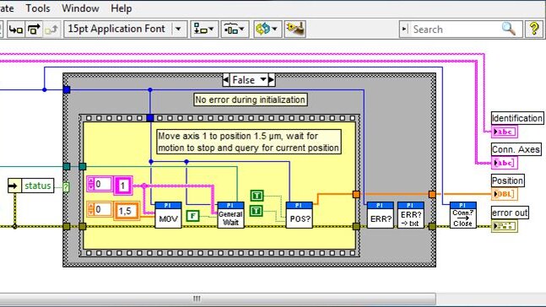
Task: Select the General Wait subVI node
Action: click(x=230, y=215)
